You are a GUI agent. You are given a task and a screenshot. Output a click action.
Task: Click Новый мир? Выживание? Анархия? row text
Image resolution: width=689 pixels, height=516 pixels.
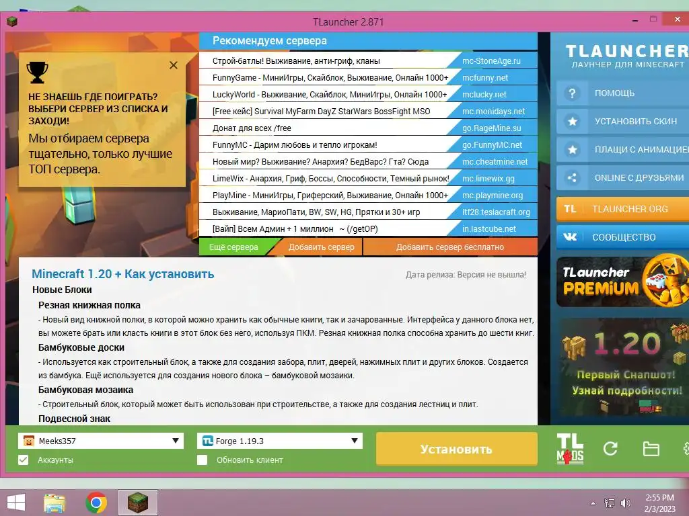point(321,161)
